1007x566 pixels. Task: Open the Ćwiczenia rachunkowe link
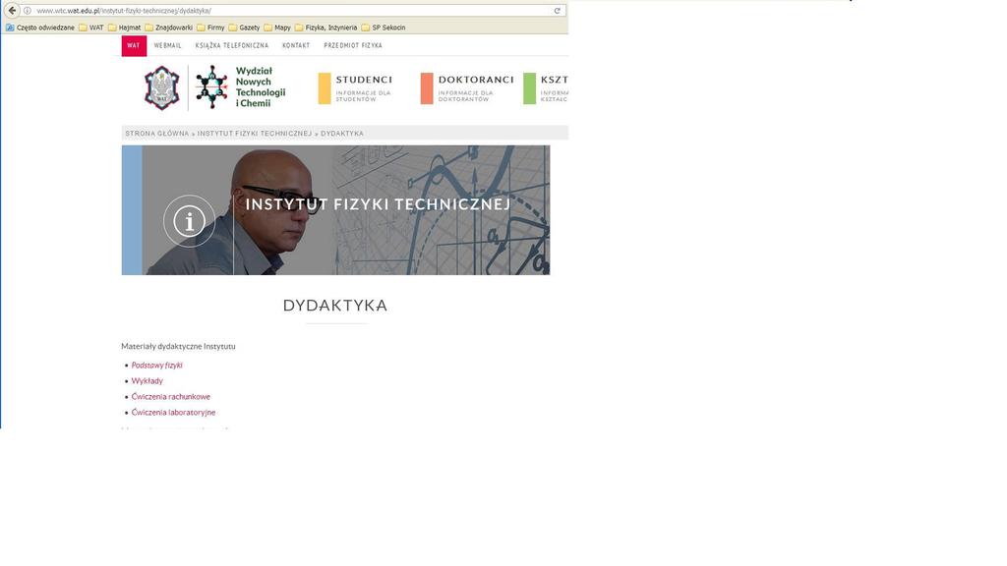171,397
